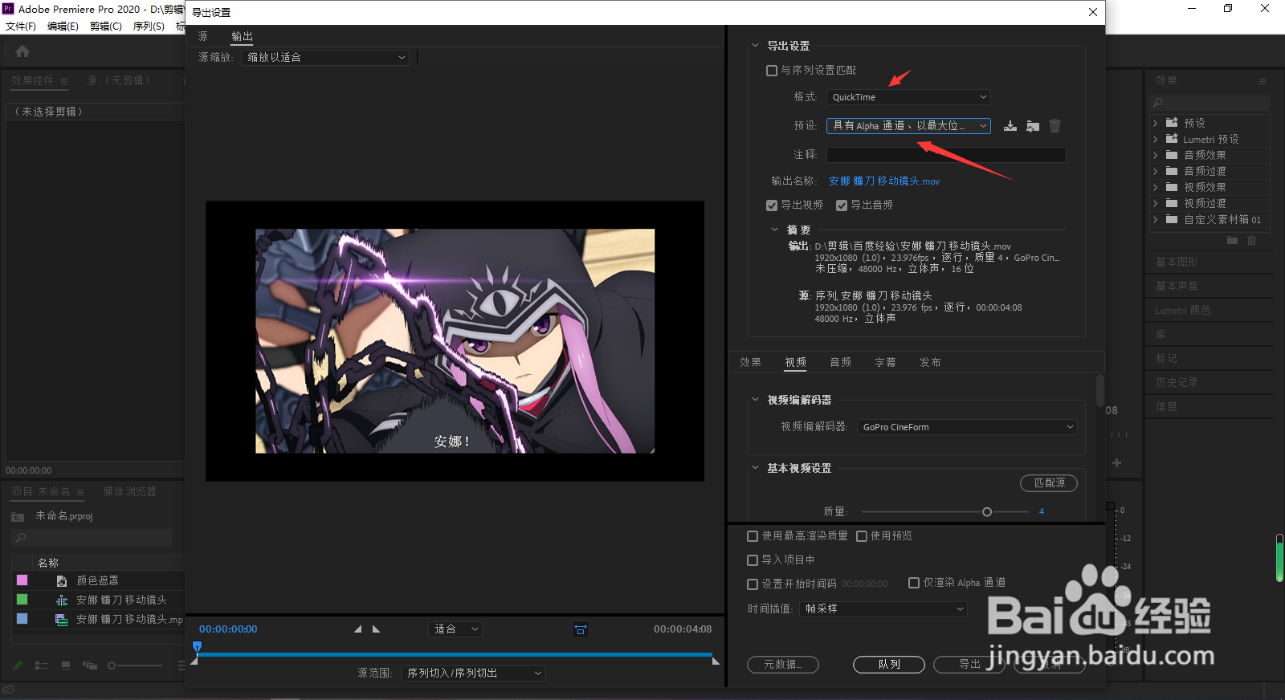The width and height of the screenshot is (1285, 700).
Task: Enable 仅渲染 Alpha 通道 checkbox
Action: [x=914, y=583]
